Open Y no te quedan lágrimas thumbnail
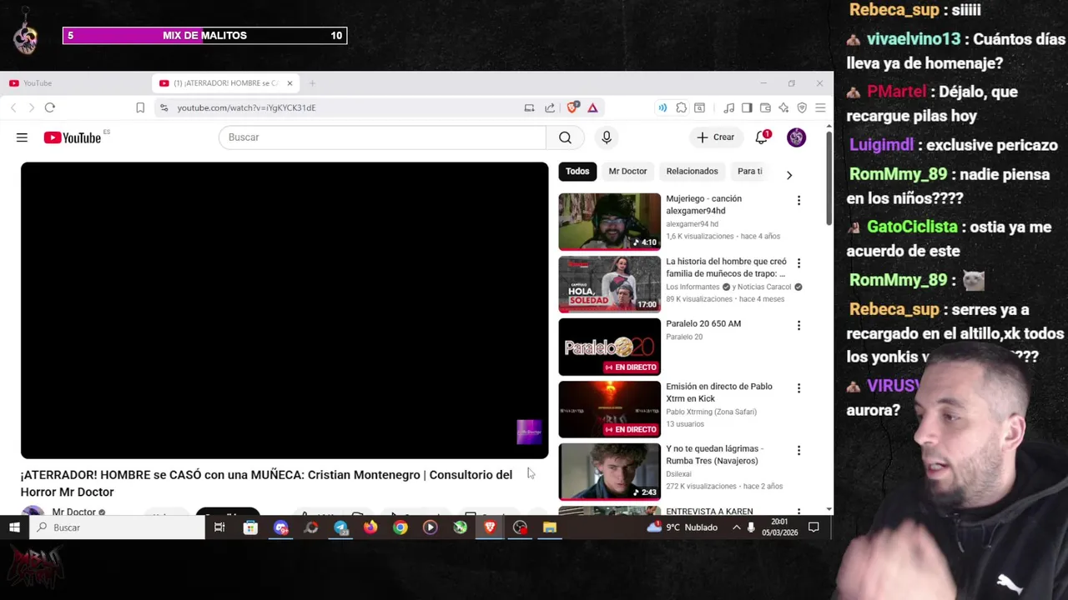Screen dimensions: 1068x600 coord(609,472)
